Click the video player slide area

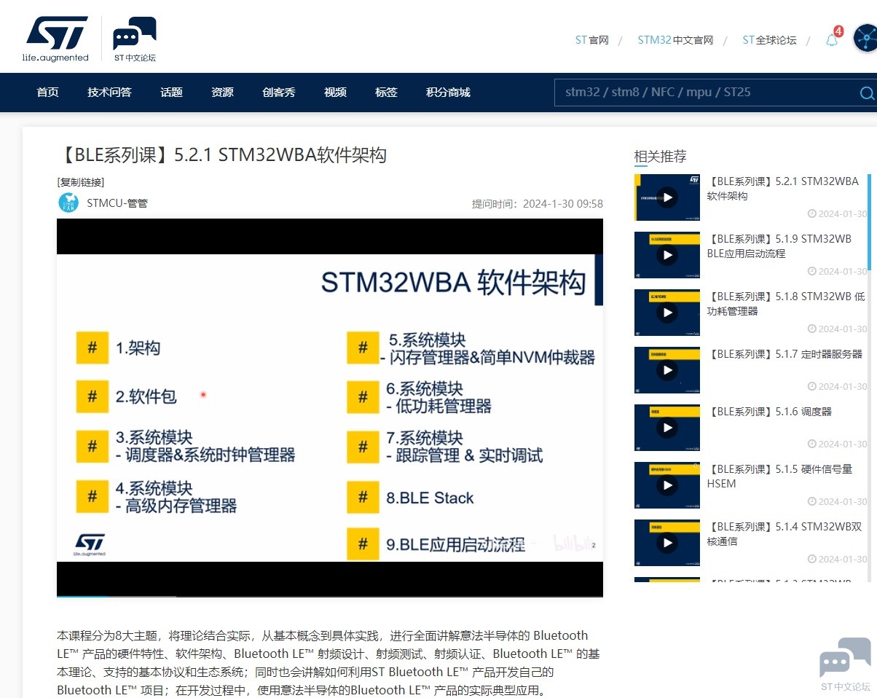330,408
